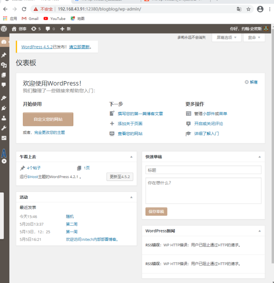The image size is (274, 283).
Task: Open Maps bookmark 地图
Action: 77,18
